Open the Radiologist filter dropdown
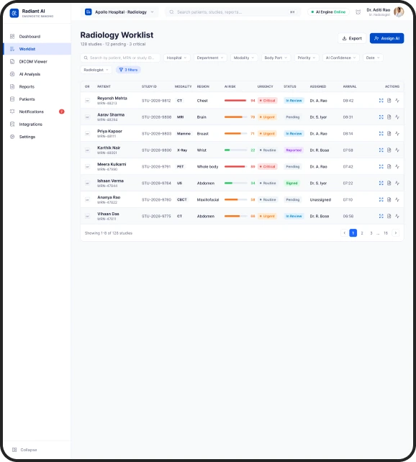 (96, 70)
